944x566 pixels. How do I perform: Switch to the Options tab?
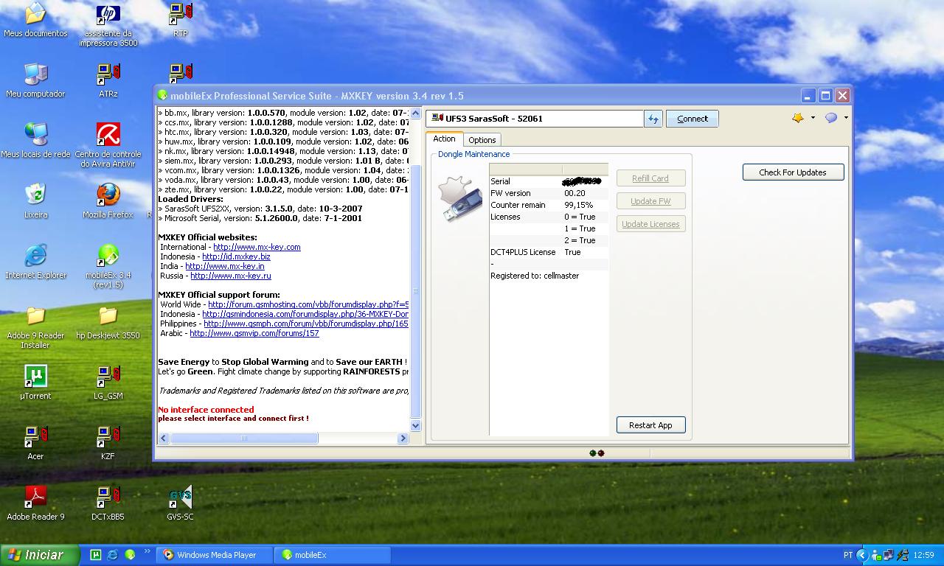(x=482, y=140)
